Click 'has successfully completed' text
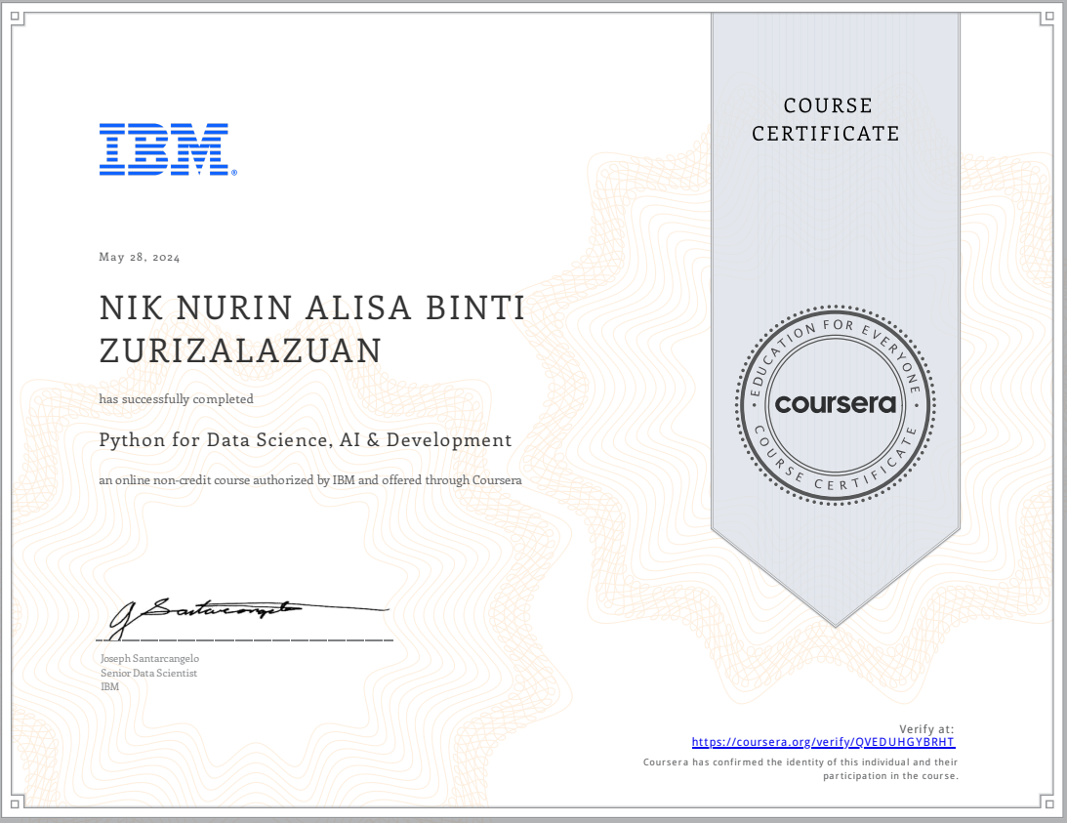The image size is (1067, 823). click(177, 399)
